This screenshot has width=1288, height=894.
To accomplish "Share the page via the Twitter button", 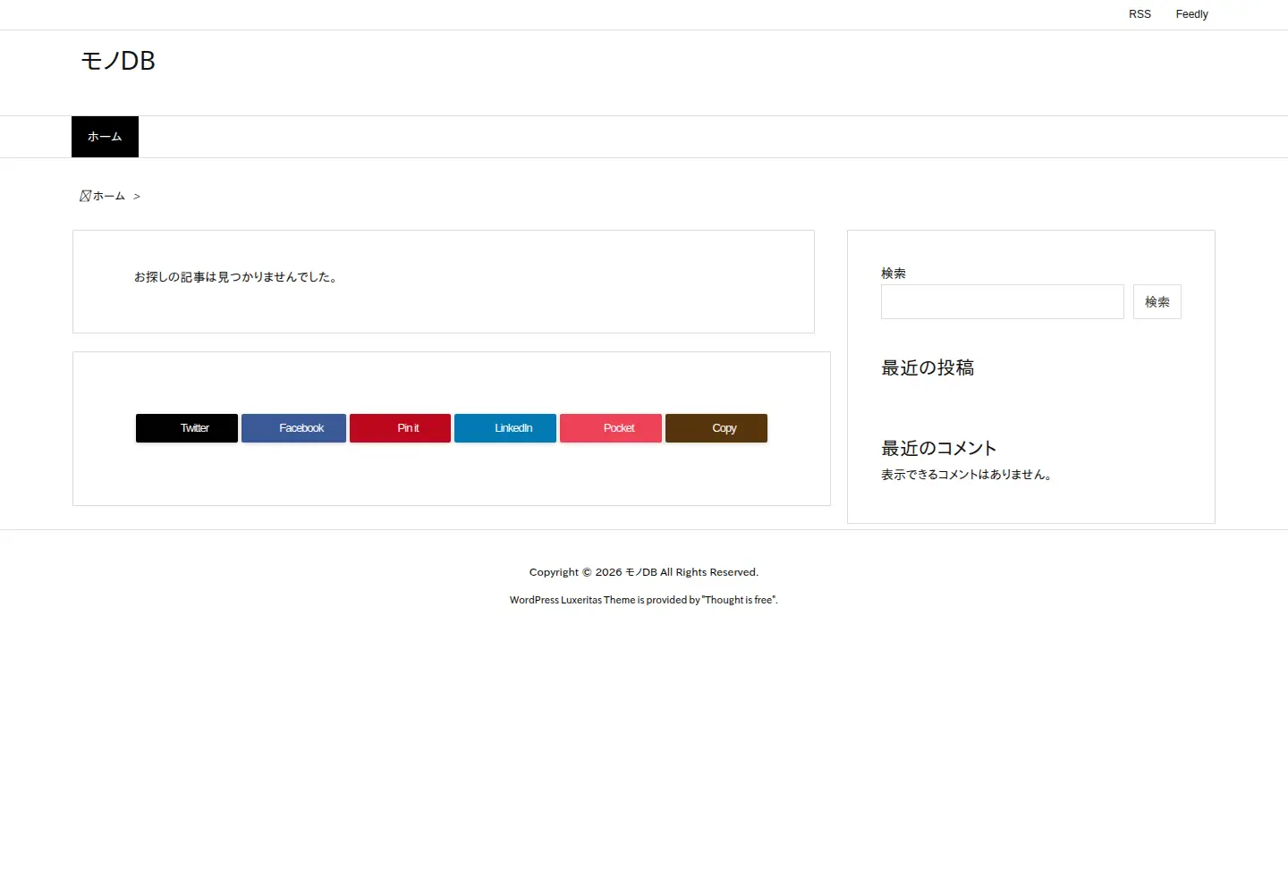I will point(187,428).
